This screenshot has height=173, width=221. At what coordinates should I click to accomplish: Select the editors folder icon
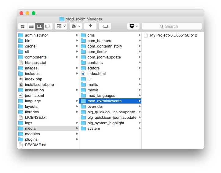(83, 68)
